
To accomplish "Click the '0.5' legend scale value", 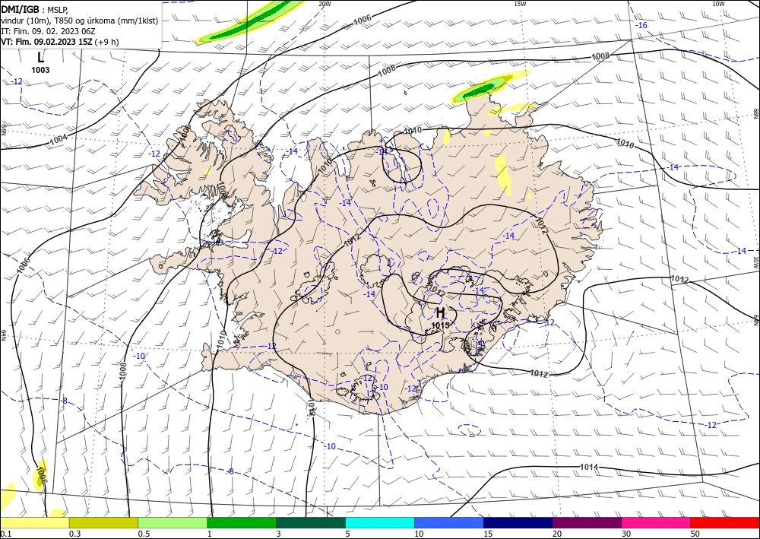I will pos(144,534).
